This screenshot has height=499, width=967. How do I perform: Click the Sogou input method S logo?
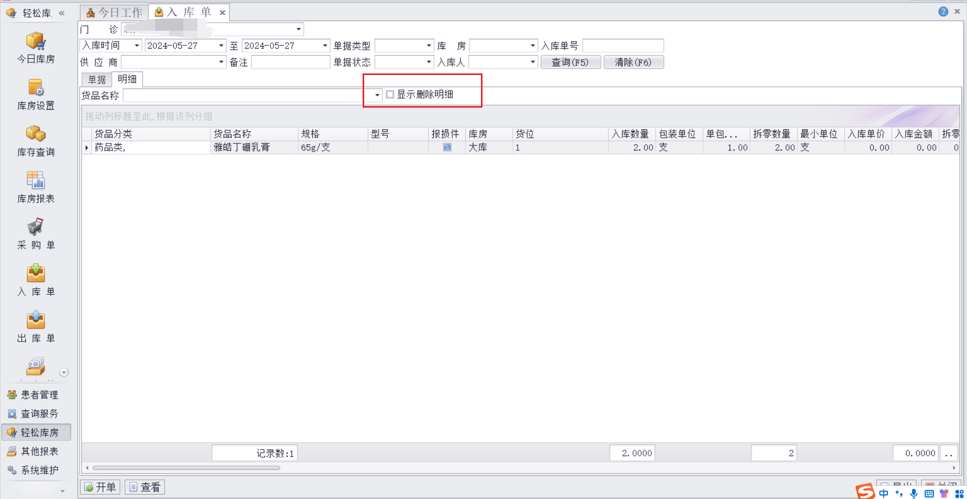click(865, 491)
